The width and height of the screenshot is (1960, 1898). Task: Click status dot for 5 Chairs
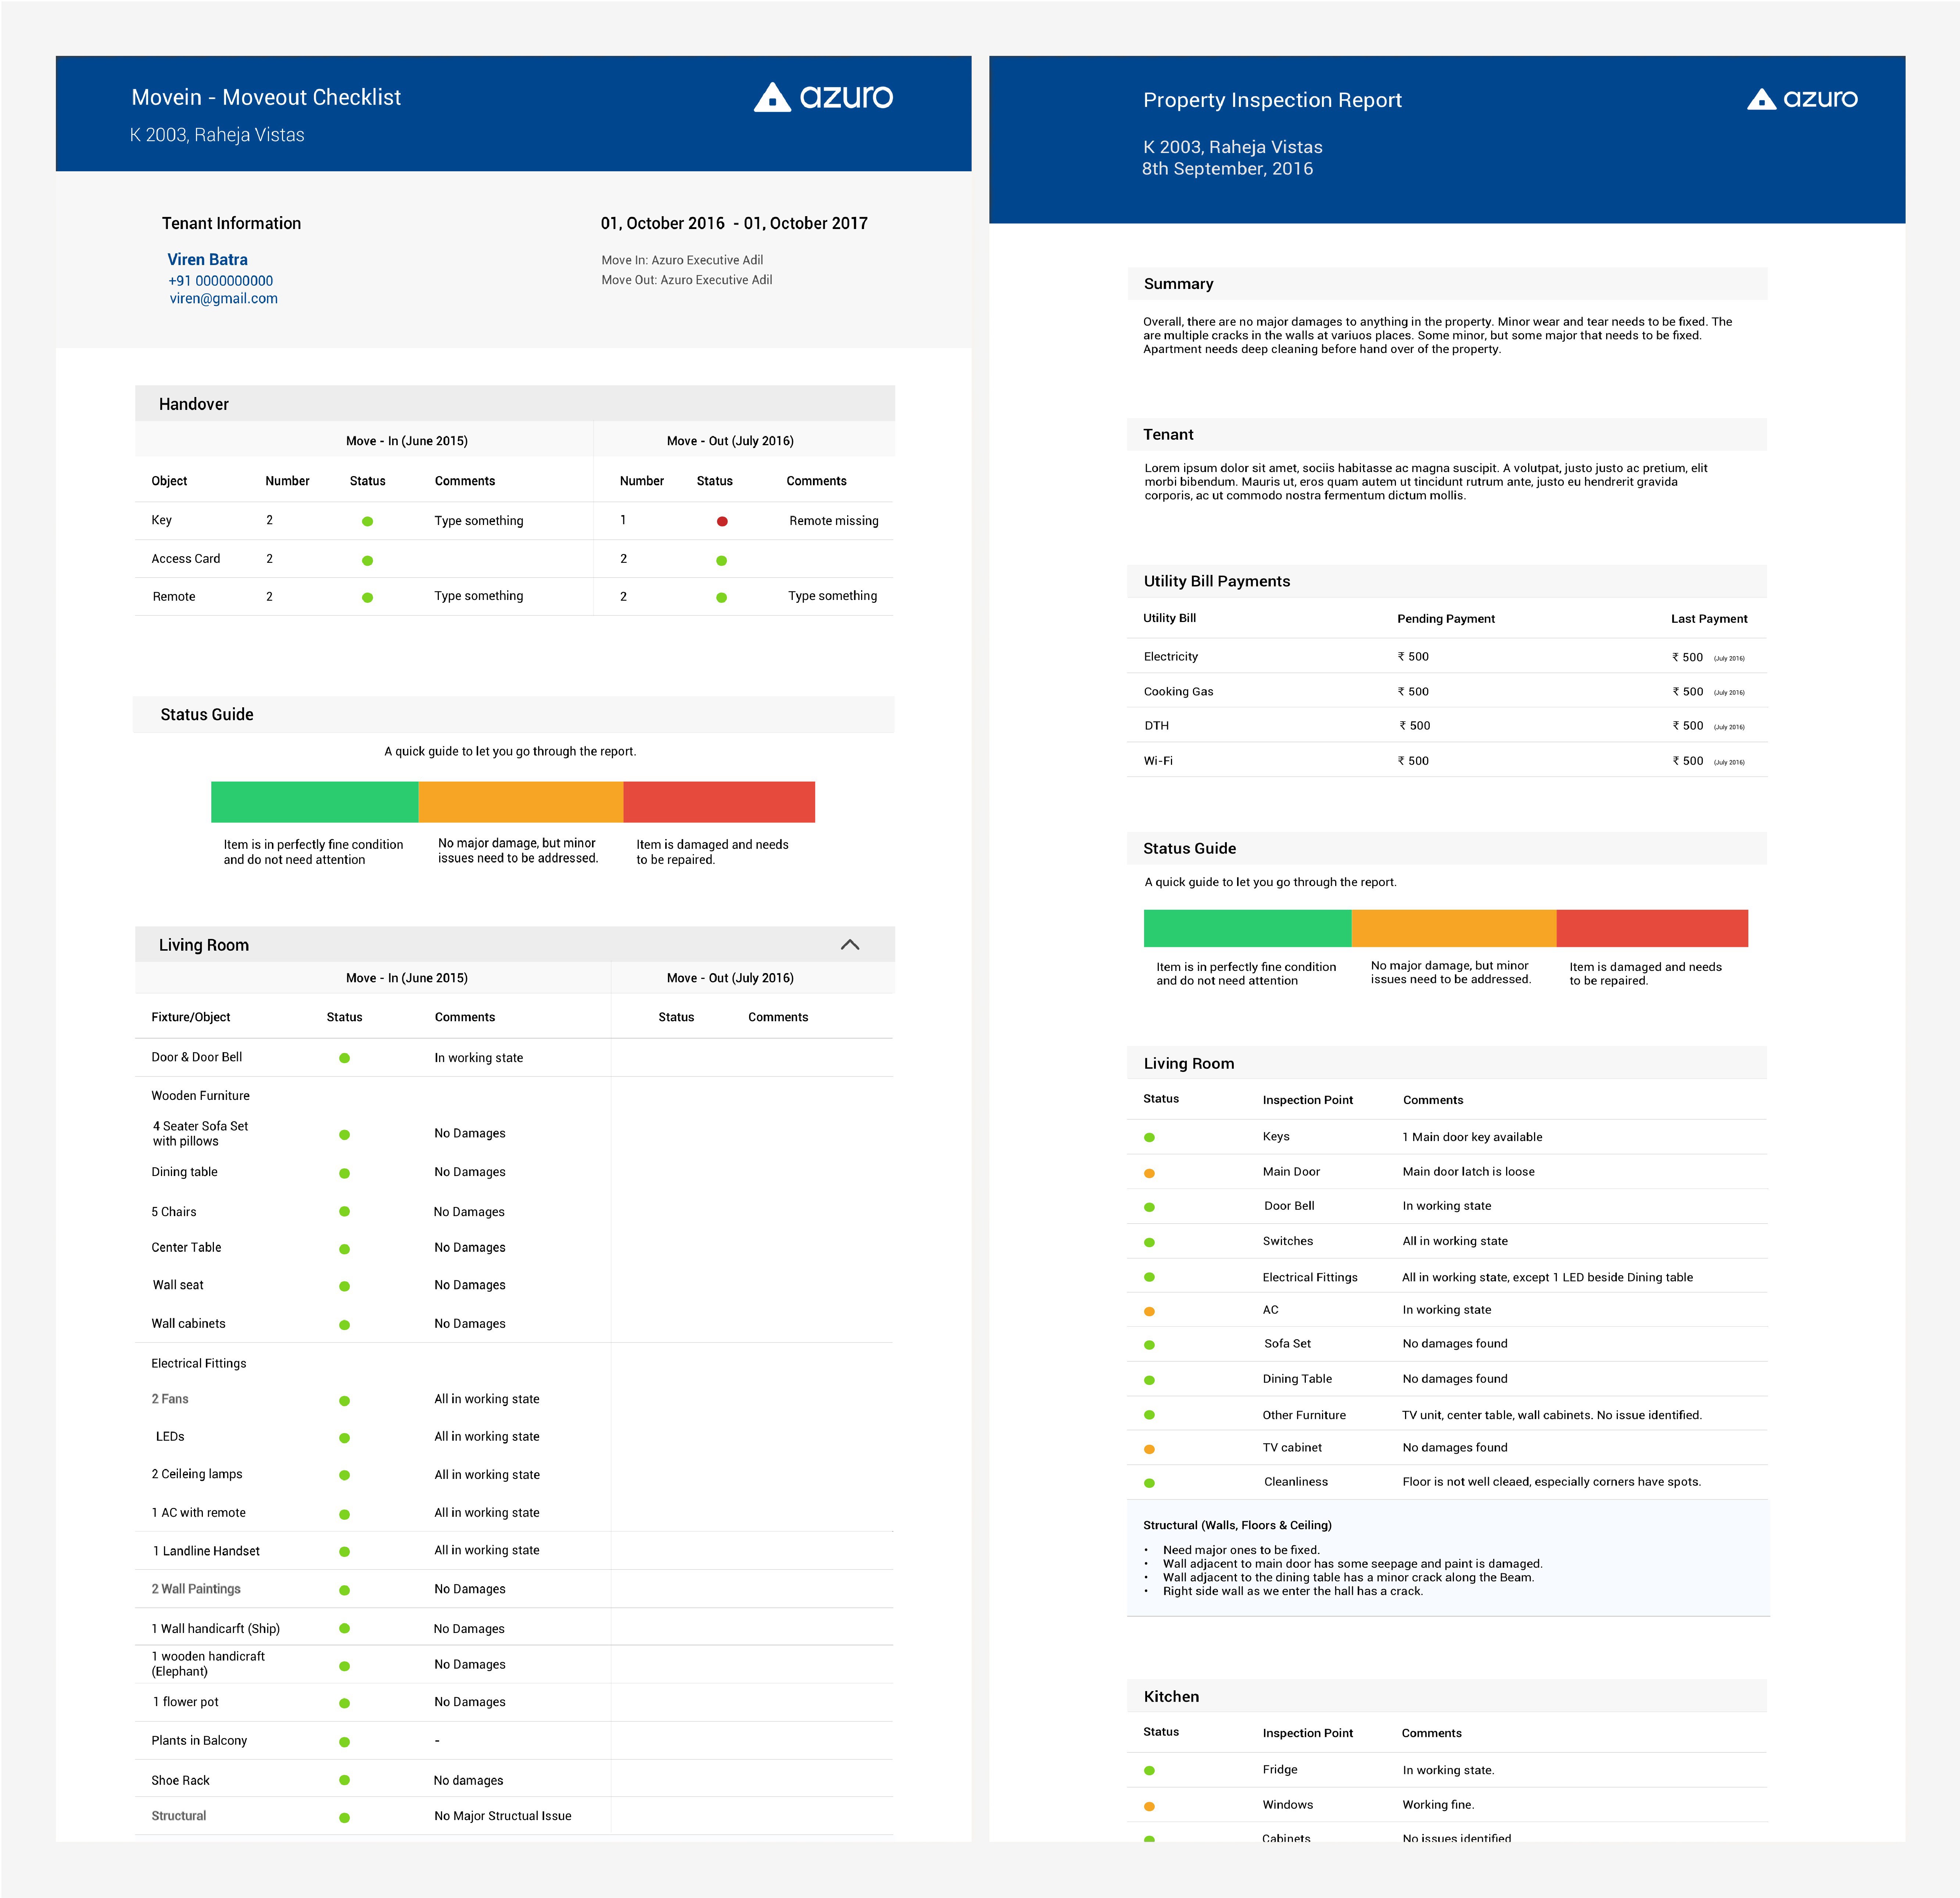coord(344,1211)
